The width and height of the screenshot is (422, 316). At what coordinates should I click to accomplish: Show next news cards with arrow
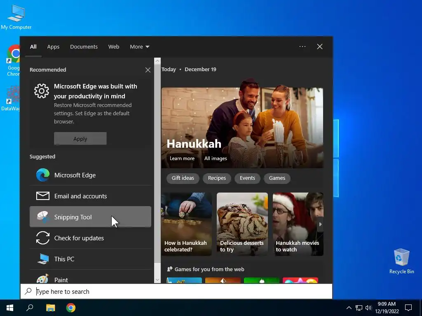coord(320,224)
